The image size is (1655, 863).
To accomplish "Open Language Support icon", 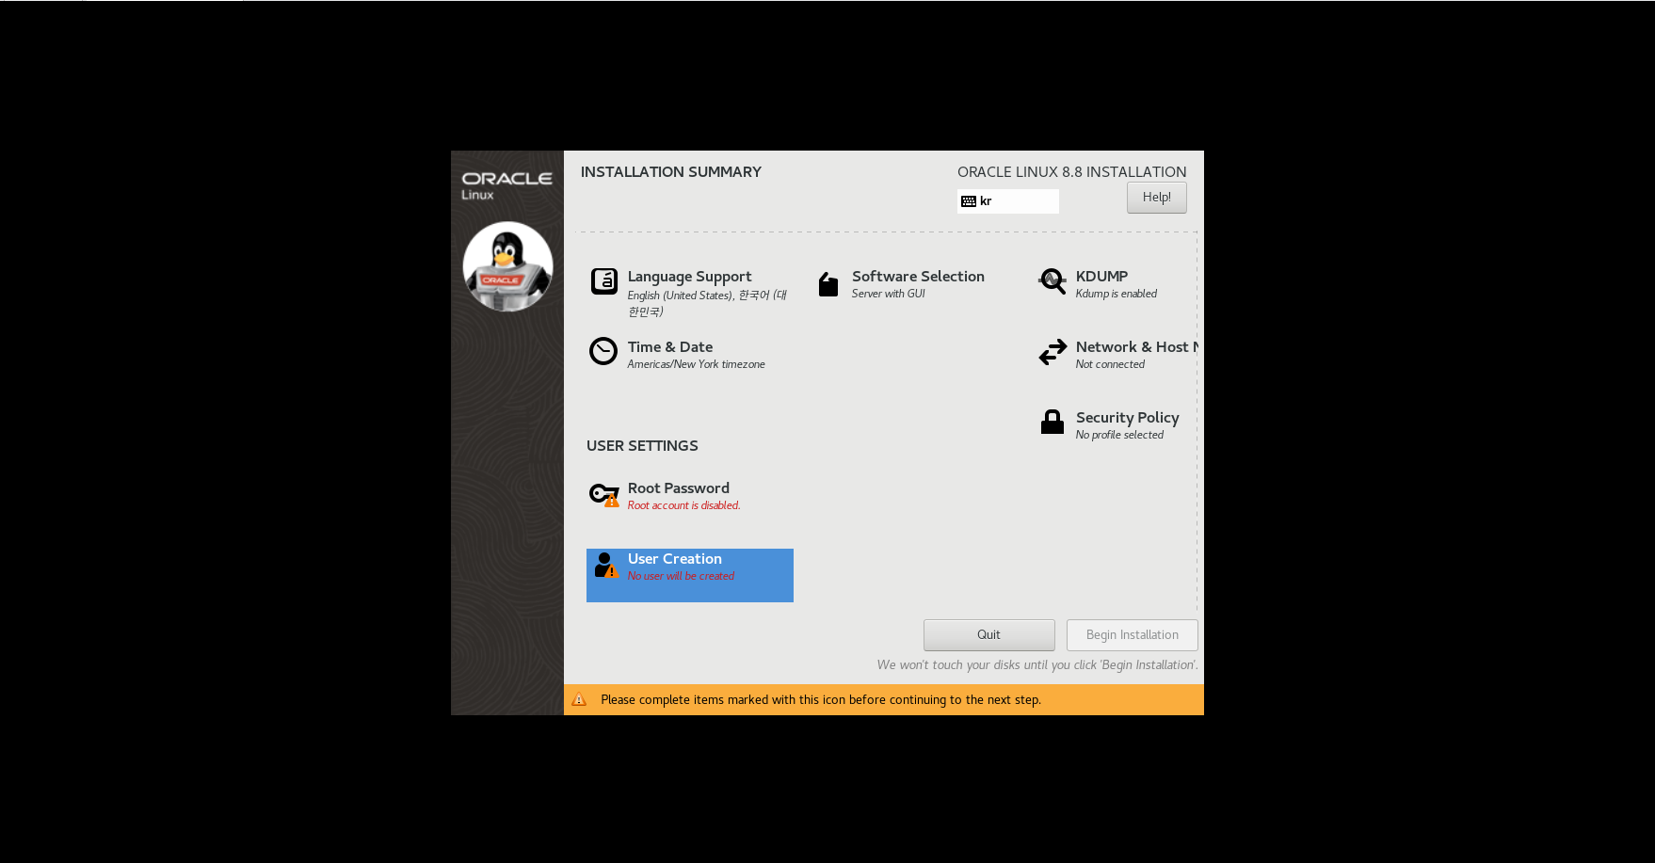I will point(603,281).
